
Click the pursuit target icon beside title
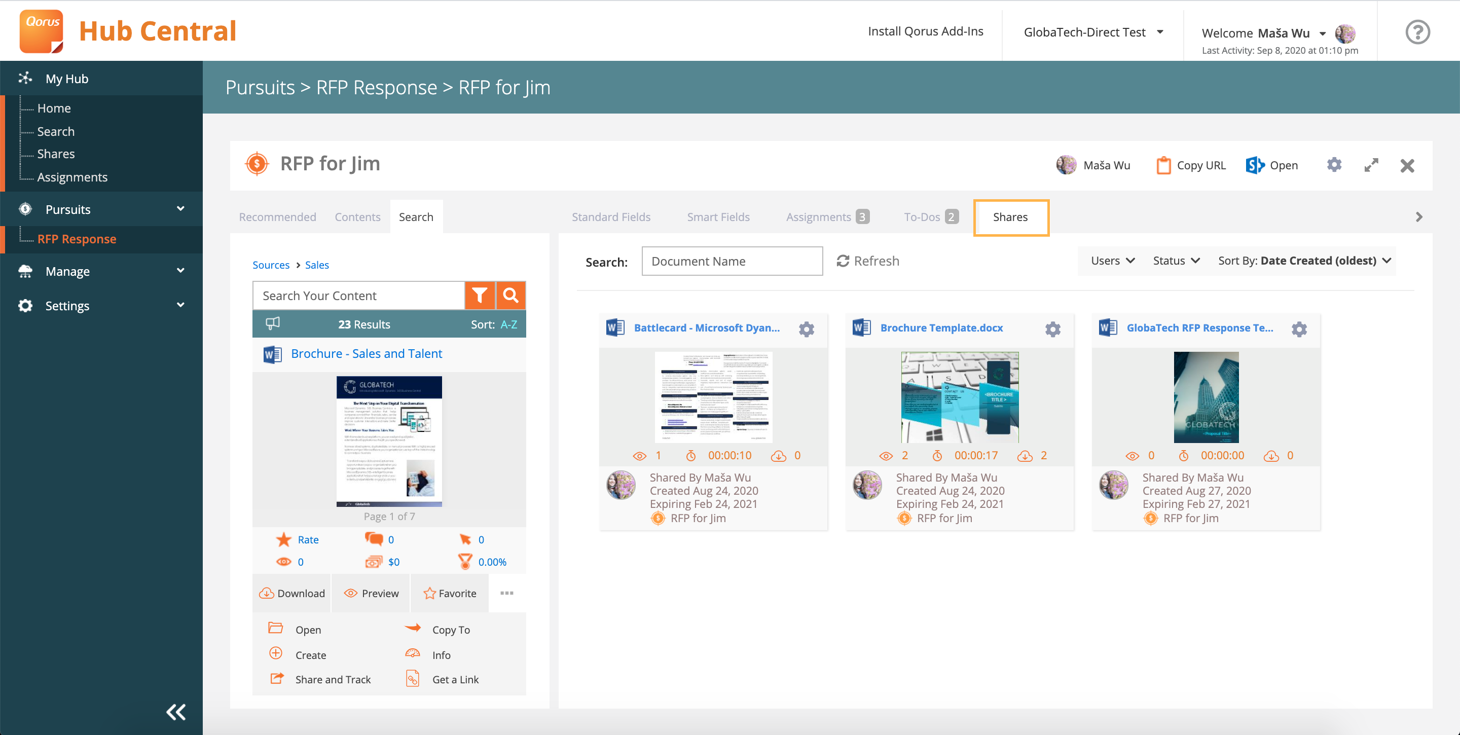[257, 164]
